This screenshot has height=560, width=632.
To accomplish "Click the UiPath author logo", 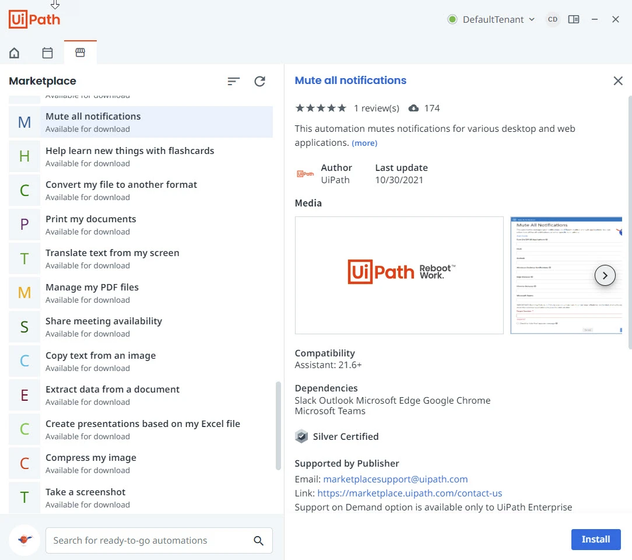I will tap(305, 174).
